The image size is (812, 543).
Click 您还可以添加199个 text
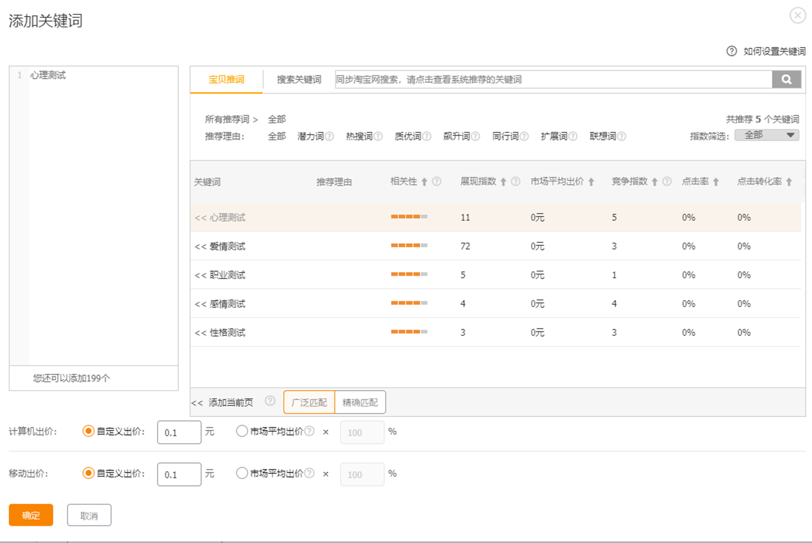pos(71,378)
